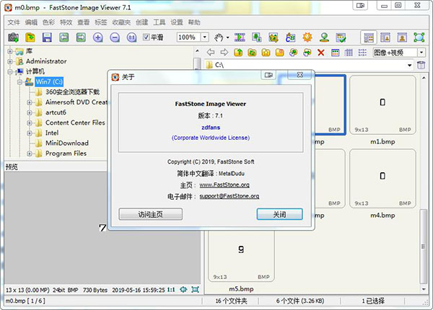Viewport: 433px width, 310px height.
Task: Expand the Aimersoft DVD Creator folder node
Action: point(30,102)
